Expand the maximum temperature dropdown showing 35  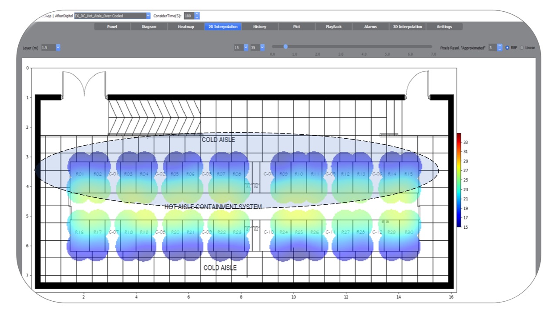262,47
